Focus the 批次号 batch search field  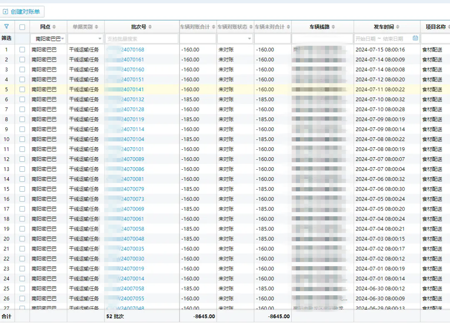coord(142,39)
